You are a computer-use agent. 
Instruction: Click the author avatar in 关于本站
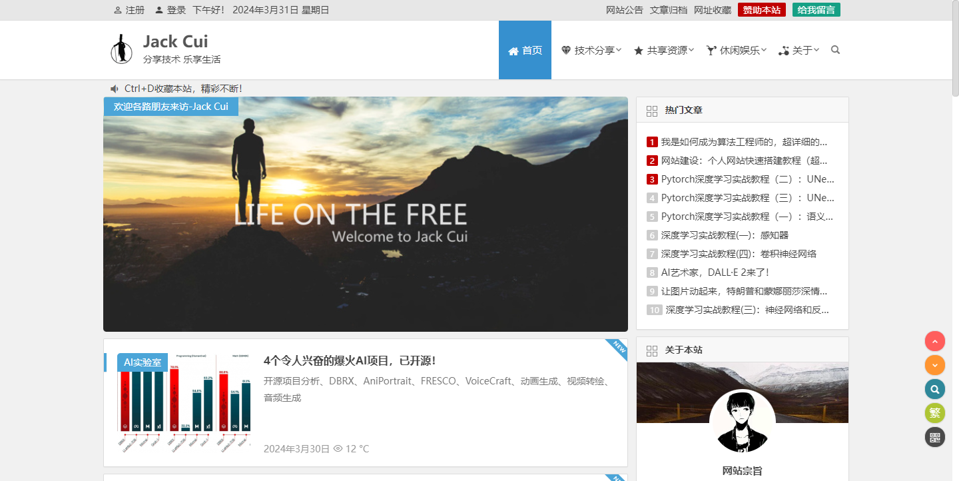743,422
